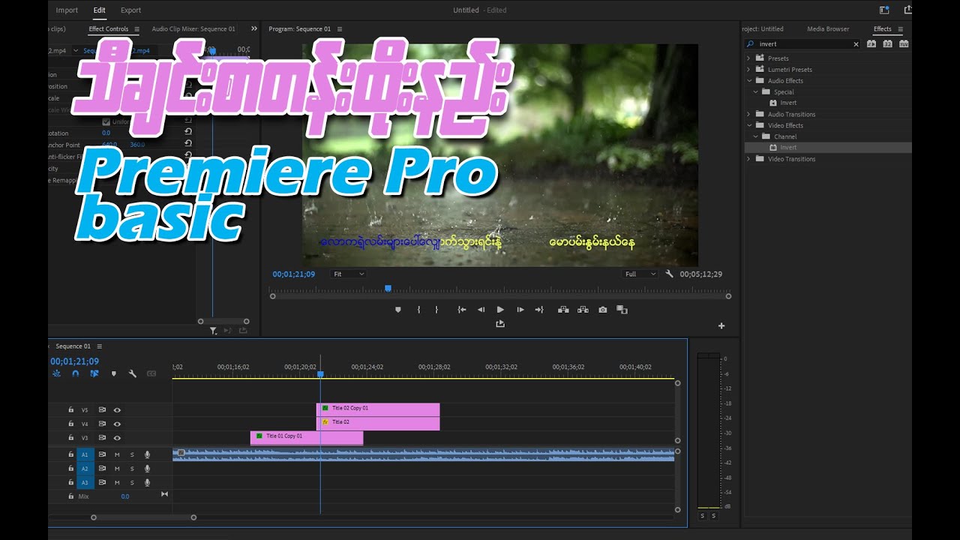
Task: Mute track A1
Action: pyautogui.click(x=117, y=454)
